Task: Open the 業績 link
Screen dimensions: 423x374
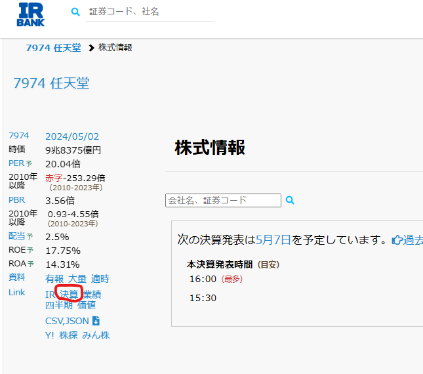Action: tap(92, 294)
